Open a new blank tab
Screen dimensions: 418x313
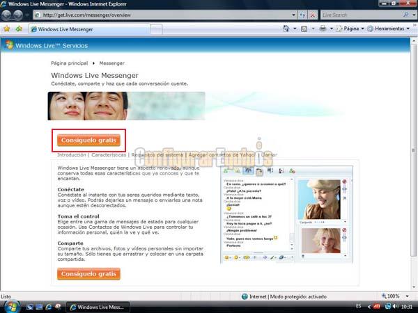coord(156,29)
